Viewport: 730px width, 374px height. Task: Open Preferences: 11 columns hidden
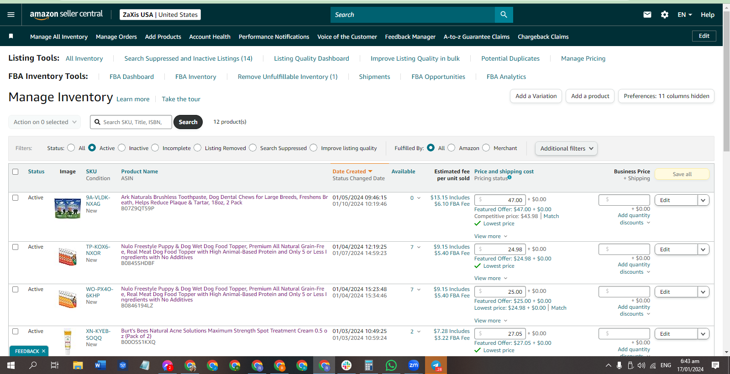667,96
